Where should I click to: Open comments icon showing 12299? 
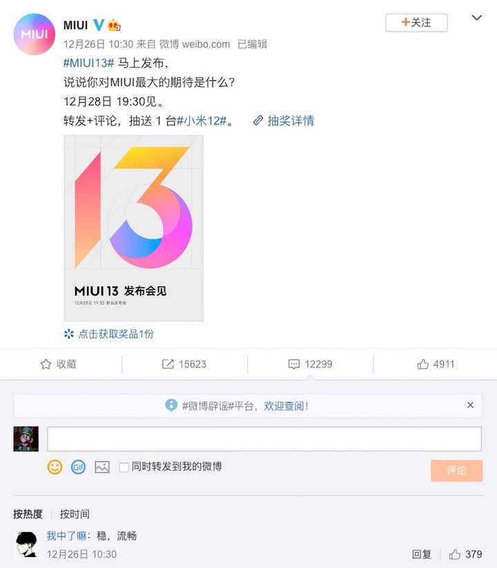click(310, 364)
